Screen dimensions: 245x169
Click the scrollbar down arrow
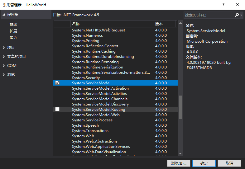180,153
